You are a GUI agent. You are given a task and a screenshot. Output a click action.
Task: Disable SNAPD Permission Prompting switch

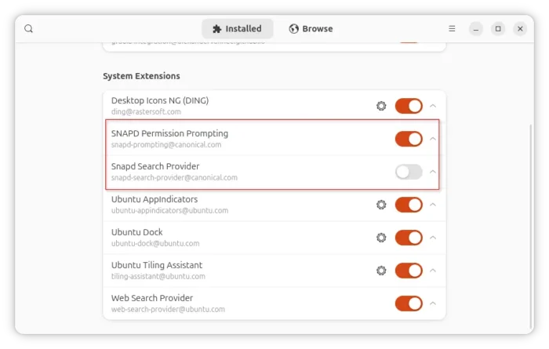click(409, 139)
